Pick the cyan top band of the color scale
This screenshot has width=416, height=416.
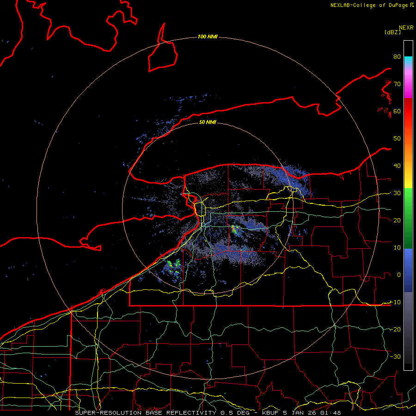point(408,60)
